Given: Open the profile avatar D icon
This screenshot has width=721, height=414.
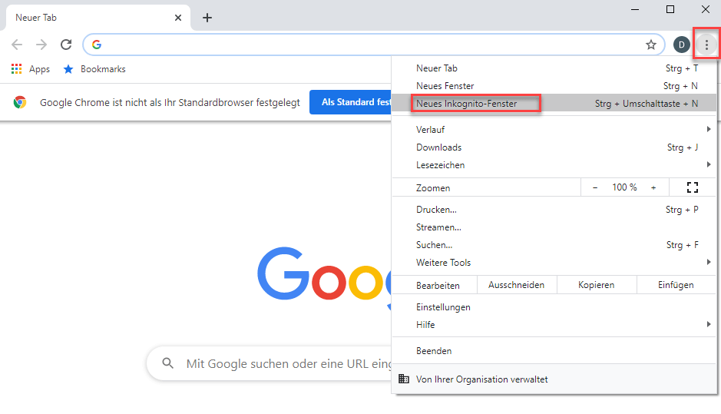Looking at the screenshot, I should (x=680, y=45).
